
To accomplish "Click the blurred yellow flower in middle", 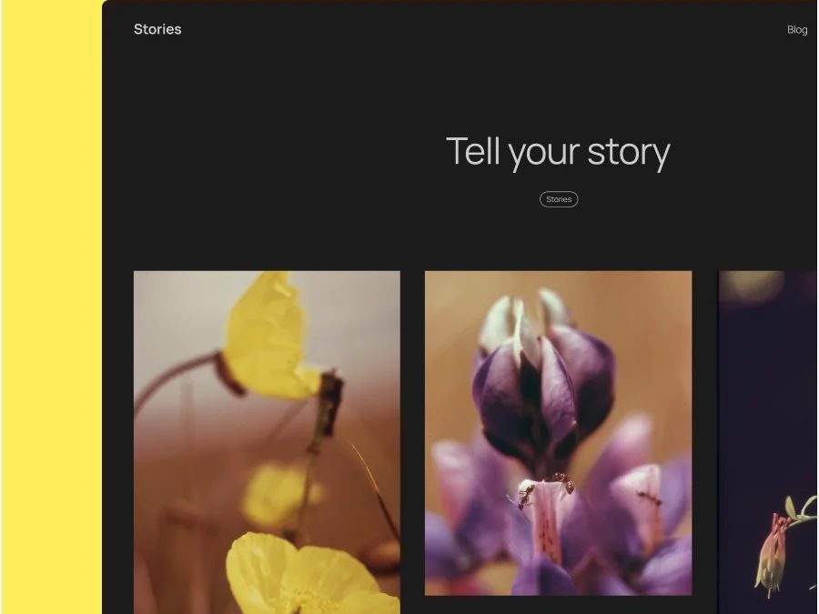I will (279, 493).
